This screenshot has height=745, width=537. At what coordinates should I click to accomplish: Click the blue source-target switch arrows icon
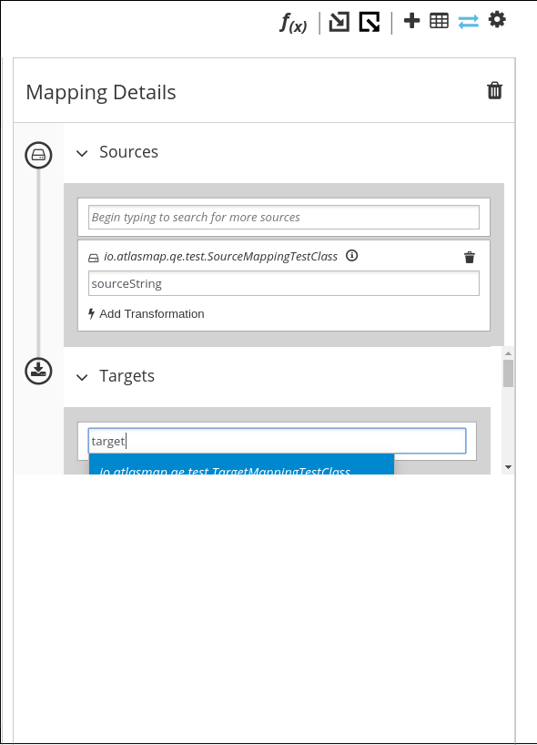point(468,19)
